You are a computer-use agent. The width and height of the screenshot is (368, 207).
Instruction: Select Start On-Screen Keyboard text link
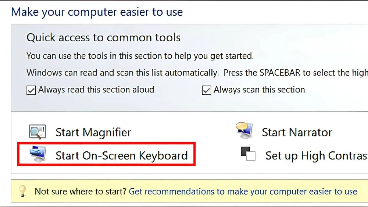coord(121,155)
